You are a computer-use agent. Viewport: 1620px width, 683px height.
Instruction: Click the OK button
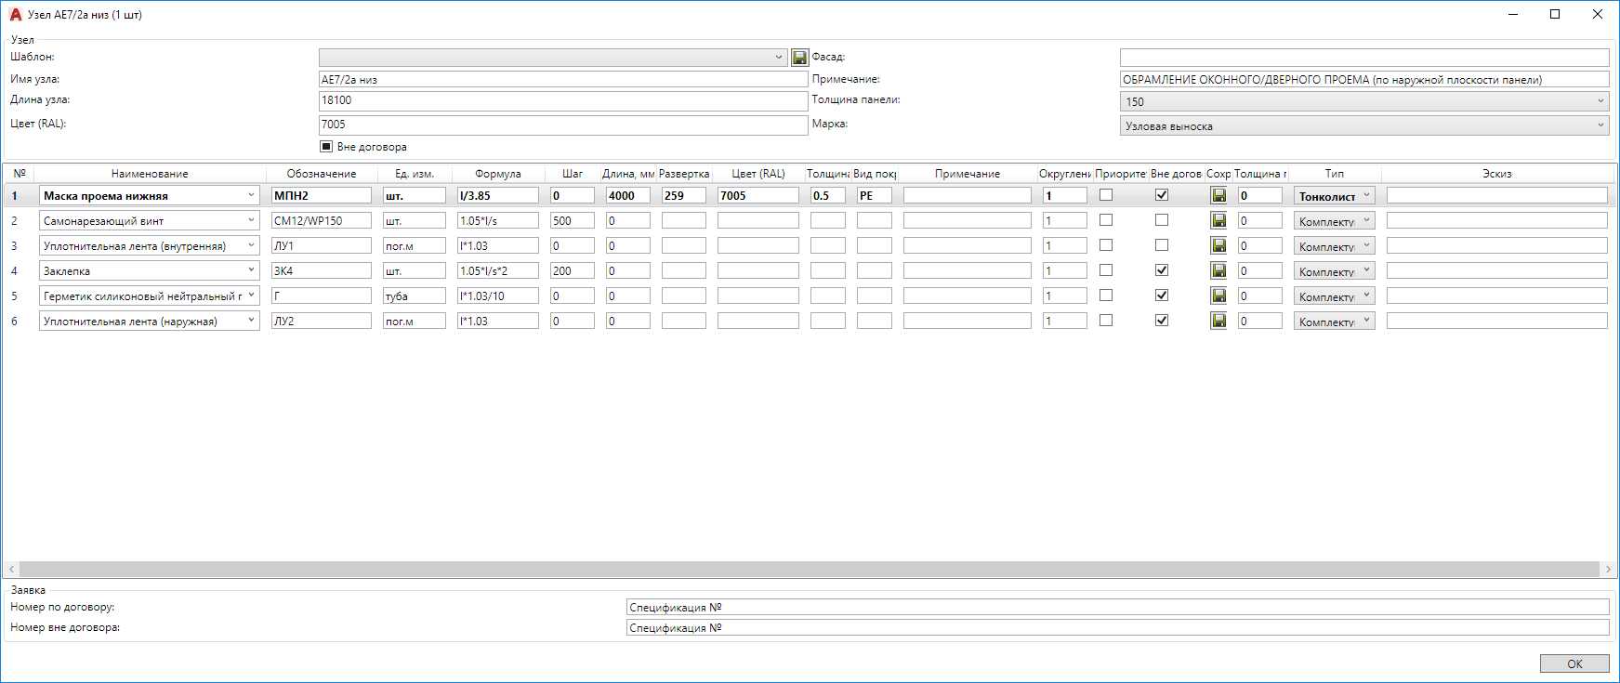(1574, 663)
